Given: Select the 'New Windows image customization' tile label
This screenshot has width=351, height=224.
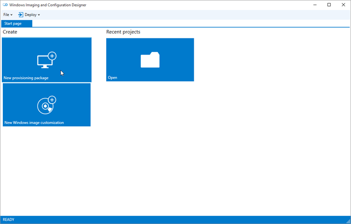Looking at the screenshot, I should coord(34,123).
